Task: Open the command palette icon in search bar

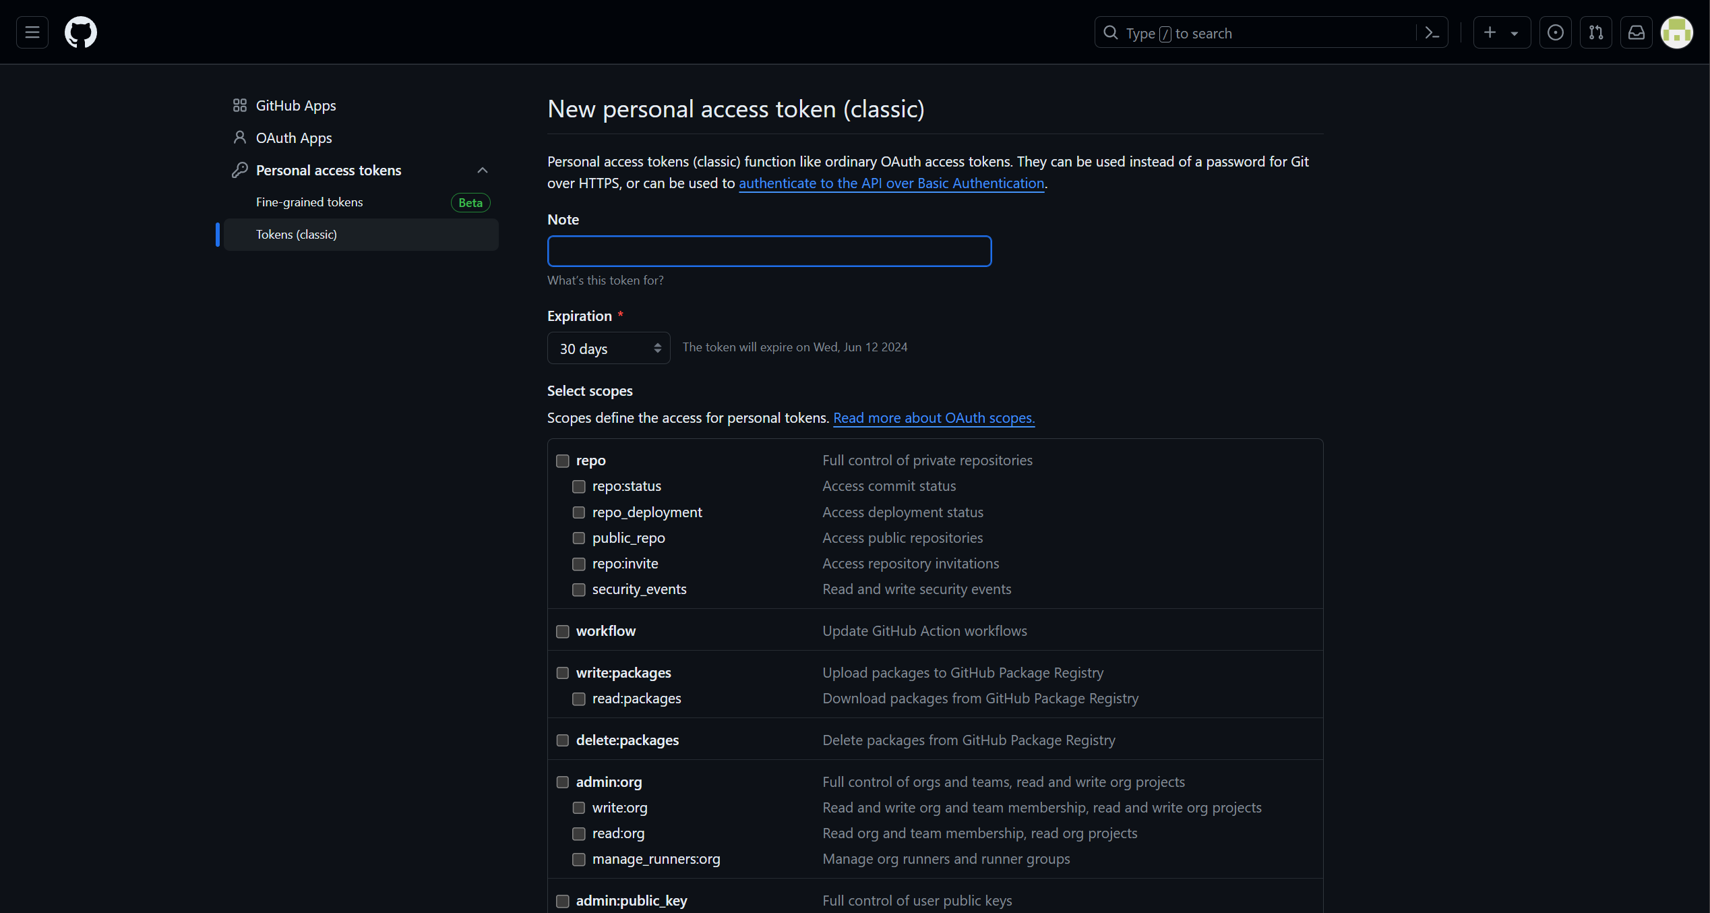Action: [x=1432, y=32]
